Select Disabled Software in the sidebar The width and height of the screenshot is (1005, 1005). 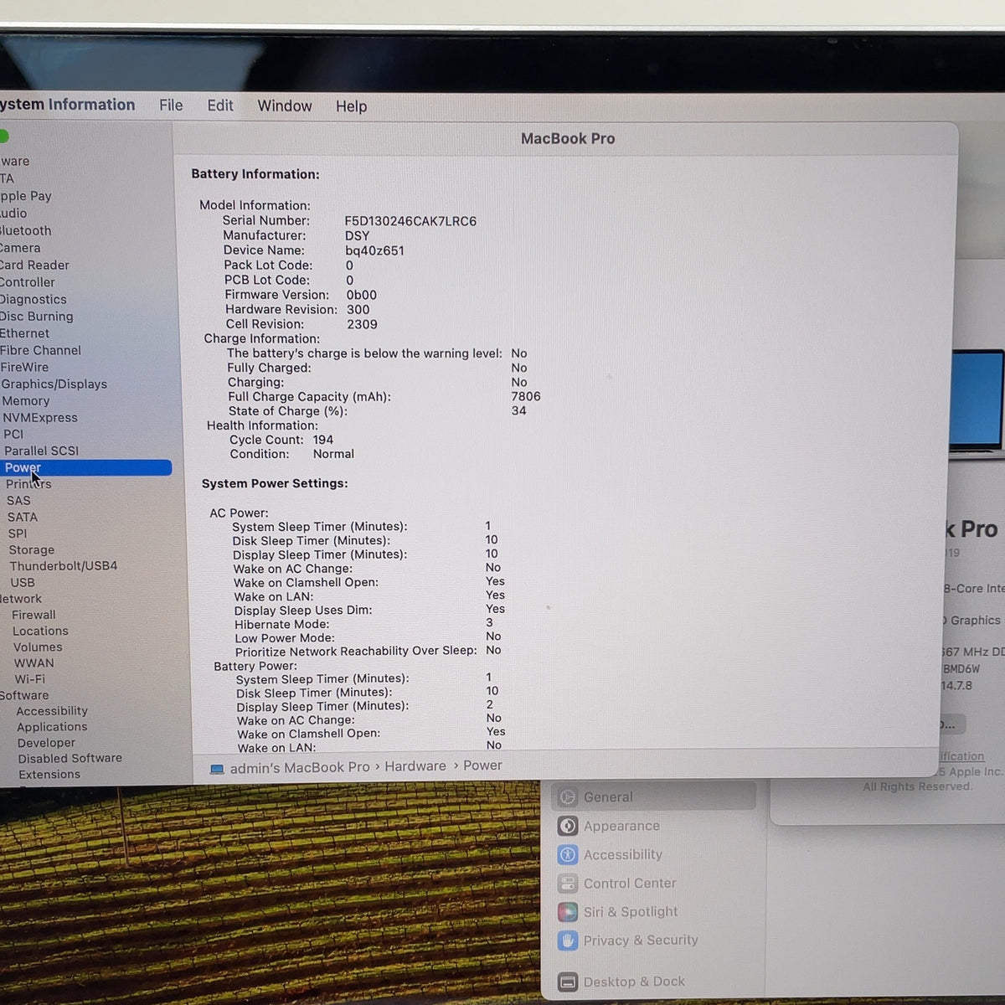[x=70, y=758]
